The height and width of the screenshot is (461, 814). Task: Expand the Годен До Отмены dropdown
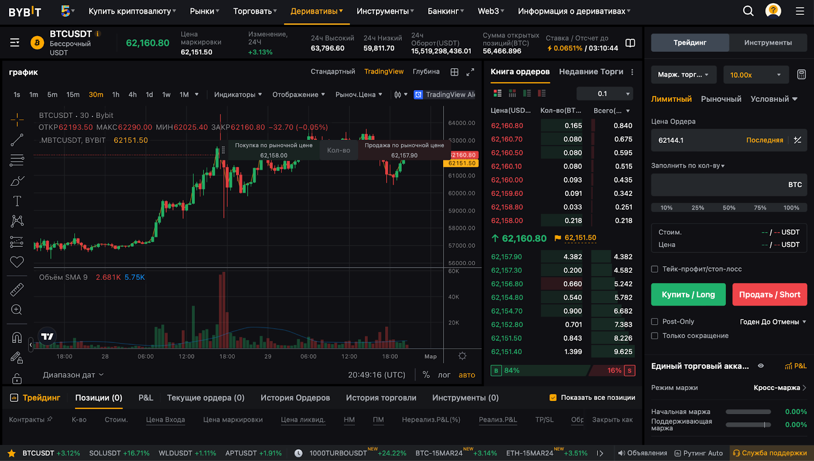pos(771,321)
